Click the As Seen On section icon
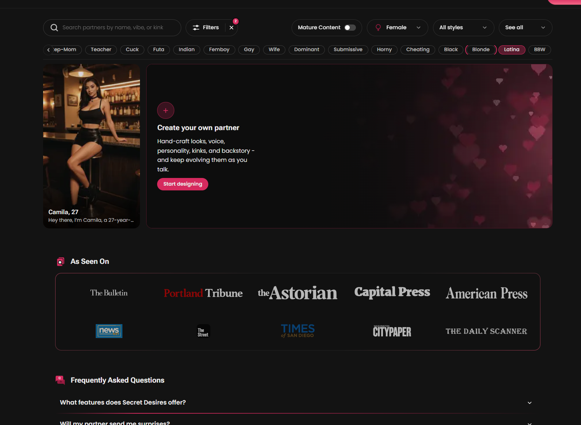This screenshot has width=581, height=425. pyautogui.click(x=61, y=262)
